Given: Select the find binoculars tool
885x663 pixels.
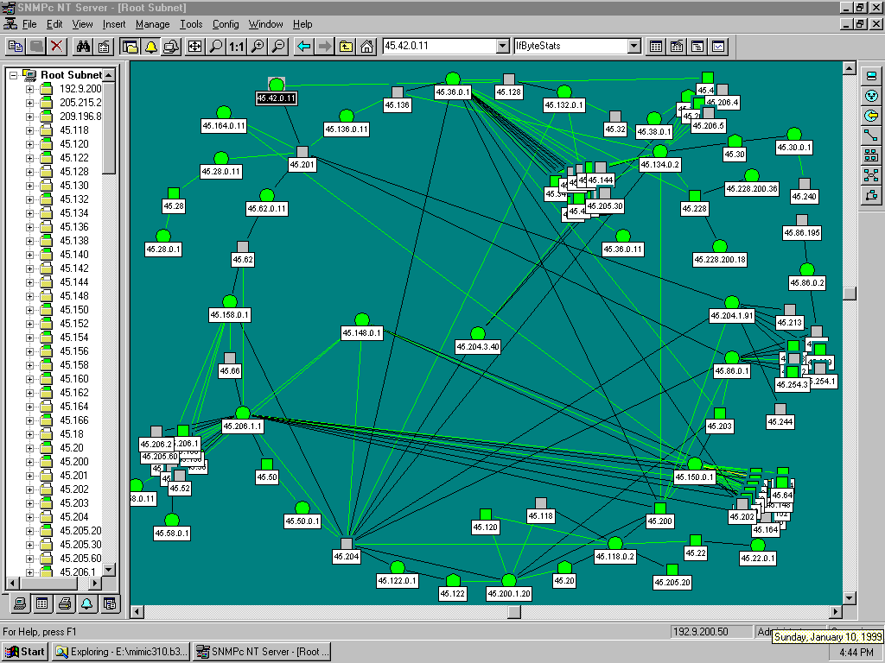Looking at the screenshot, I should [x=83, y=47].
